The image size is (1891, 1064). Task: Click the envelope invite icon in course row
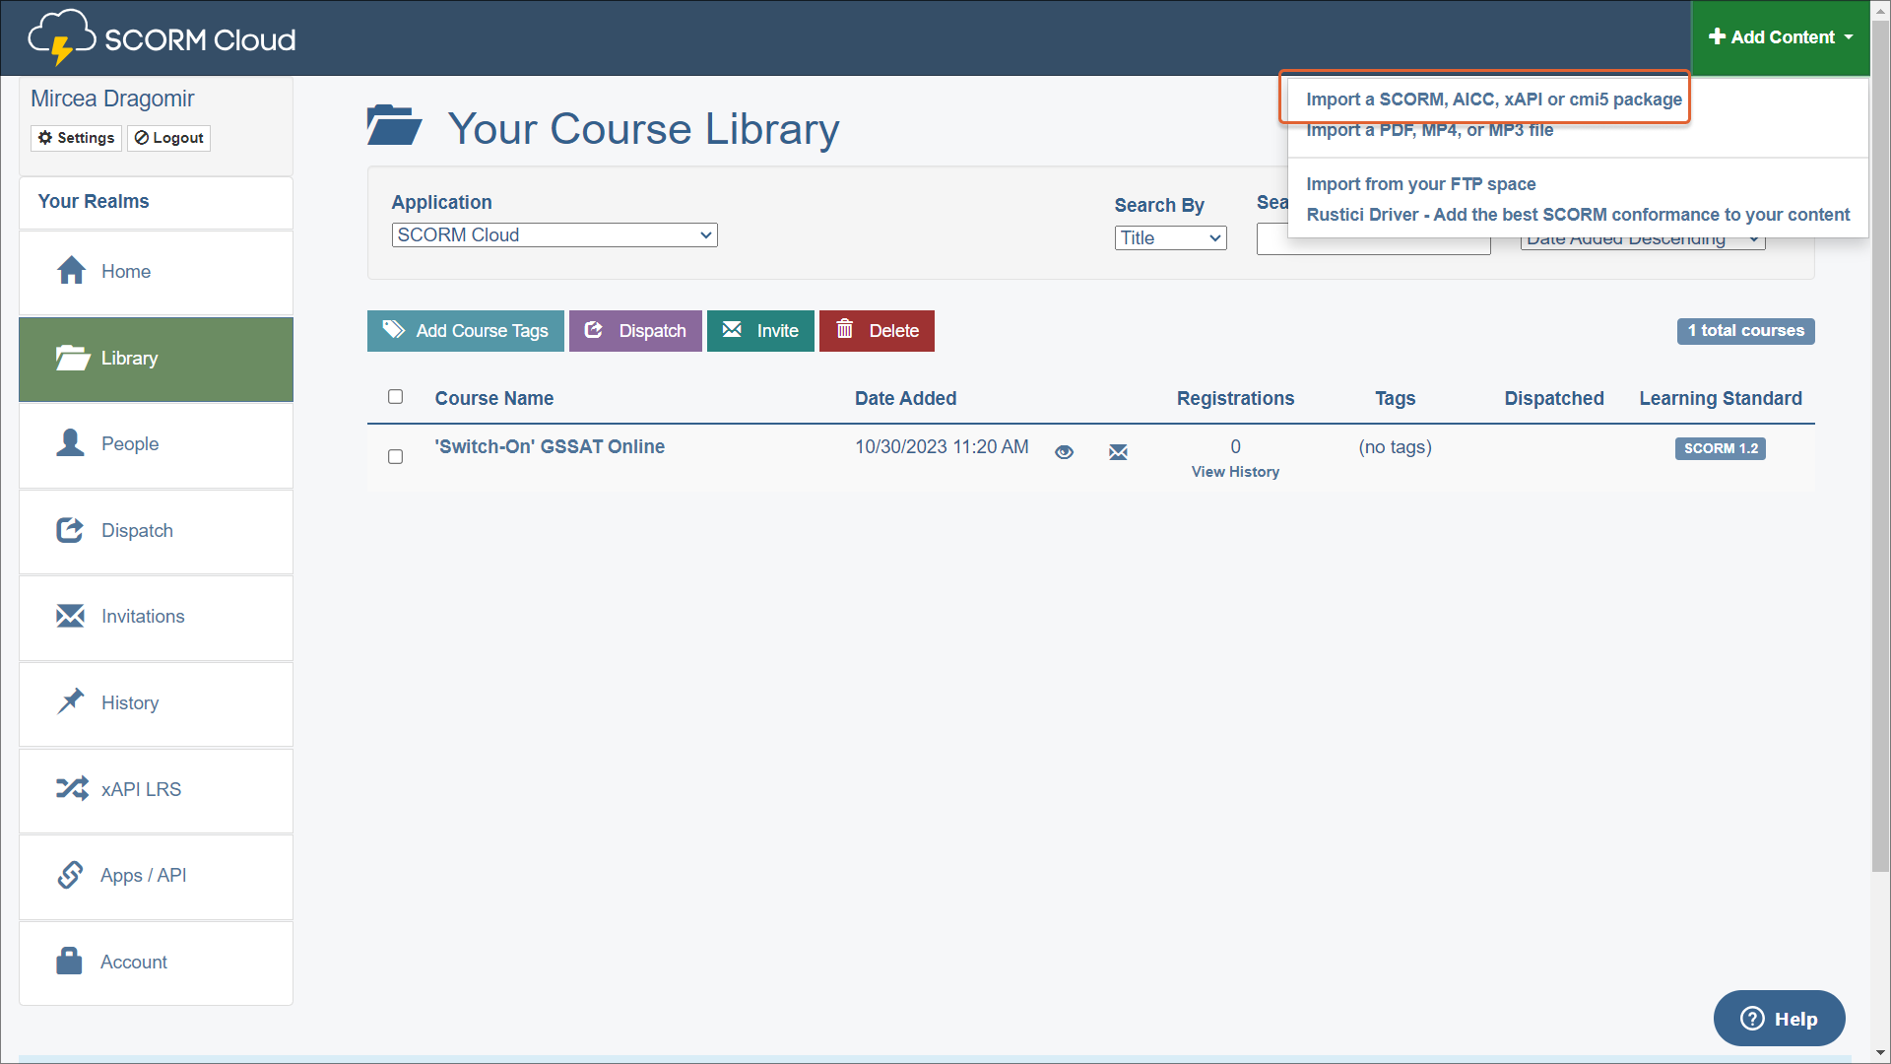click(1118, 452)
